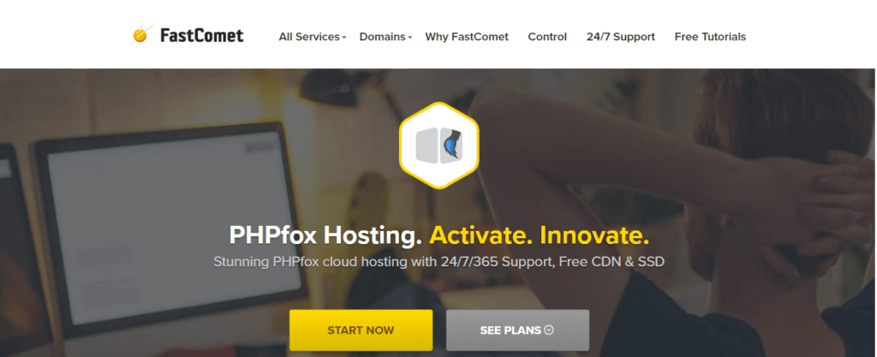Open the Domains menu item
The width and height of the screenshot is (877, 357).
click(383, 37)
